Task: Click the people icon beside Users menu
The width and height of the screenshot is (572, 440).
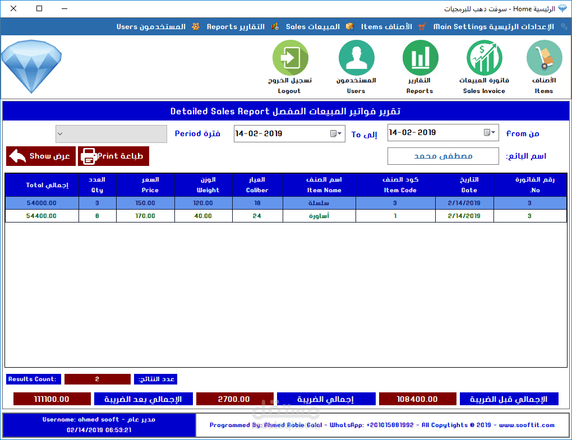Action: pyautogui.click(x=196, y=26)
